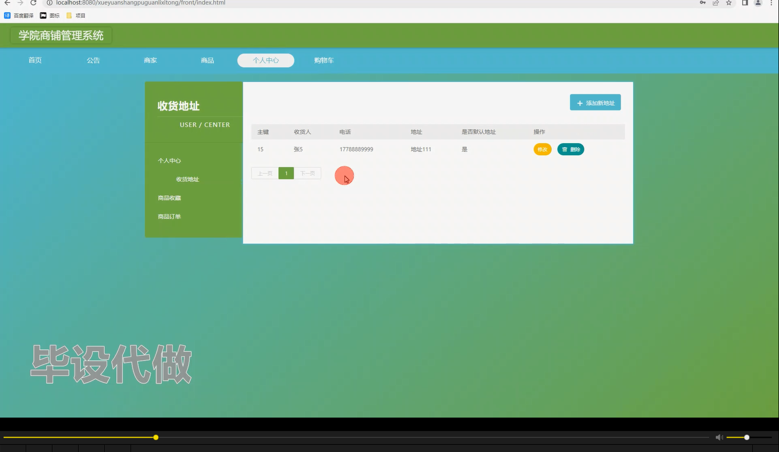Open the browser three-dot menu
This screenshot has width=779, height=452.
pos(771,3)
